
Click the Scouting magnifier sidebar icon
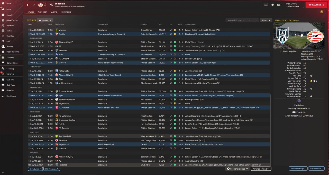coord(3,69)
